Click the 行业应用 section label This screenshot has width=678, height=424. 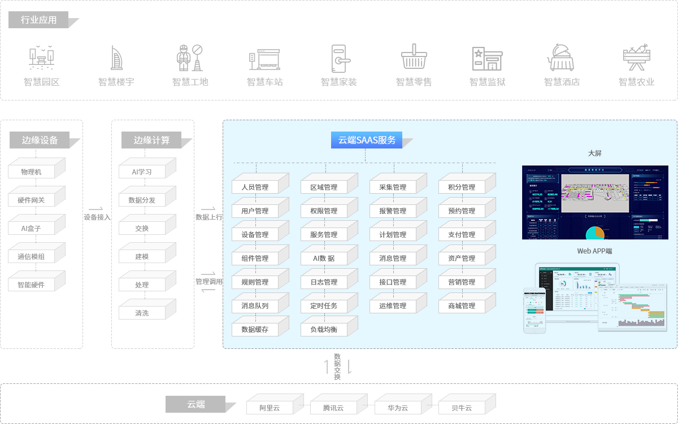[x=38, y=20]
